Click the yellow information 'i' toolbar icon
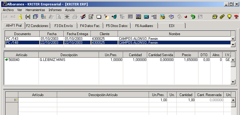The width and height of the screenshot is (240, 115). [20, 17]
